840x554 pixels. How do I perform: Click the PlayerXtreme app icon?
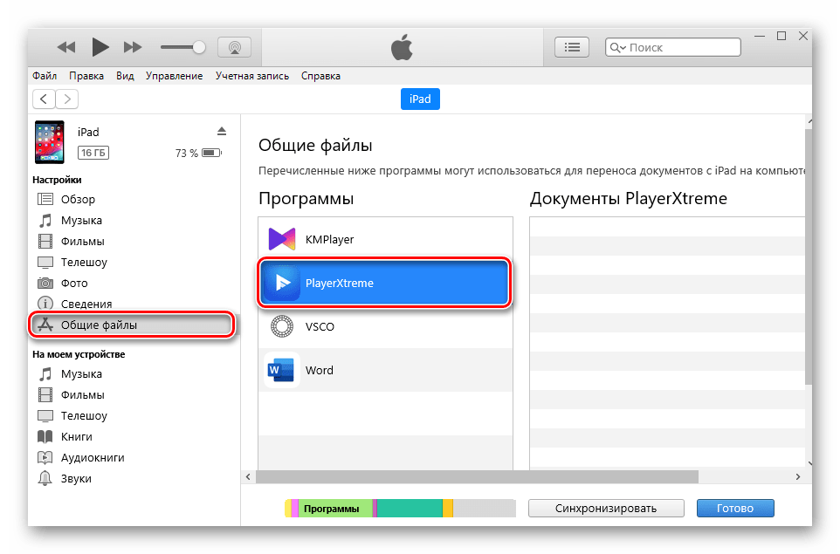(x=282, y=283)
